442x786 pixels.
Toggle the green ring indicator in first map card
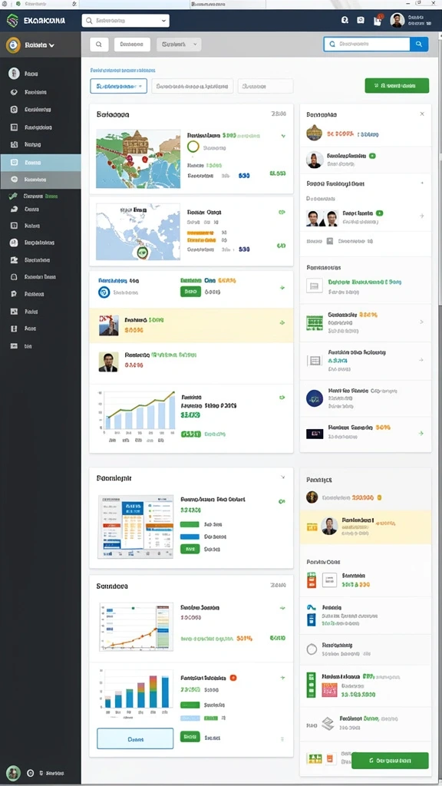[193, 147]
